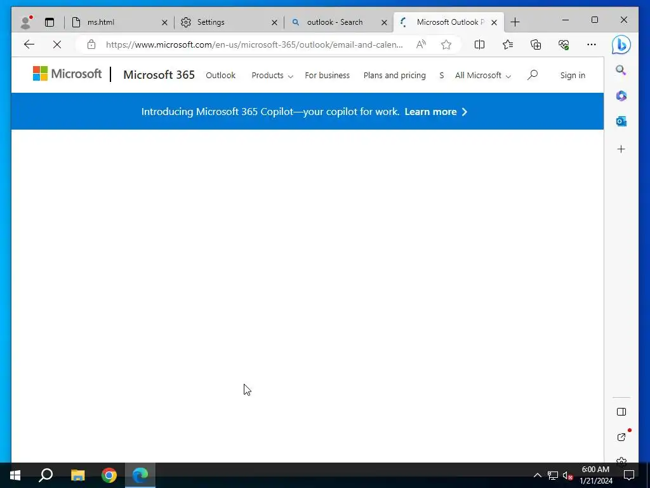Open network status tray icon
650x488 pixels.
[553, 475]
